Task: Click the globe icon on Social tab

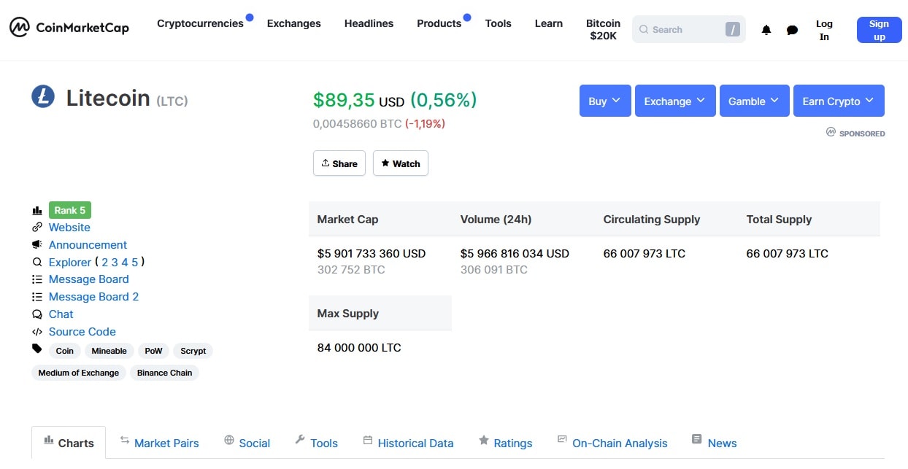Action: (x=229, y=441)
